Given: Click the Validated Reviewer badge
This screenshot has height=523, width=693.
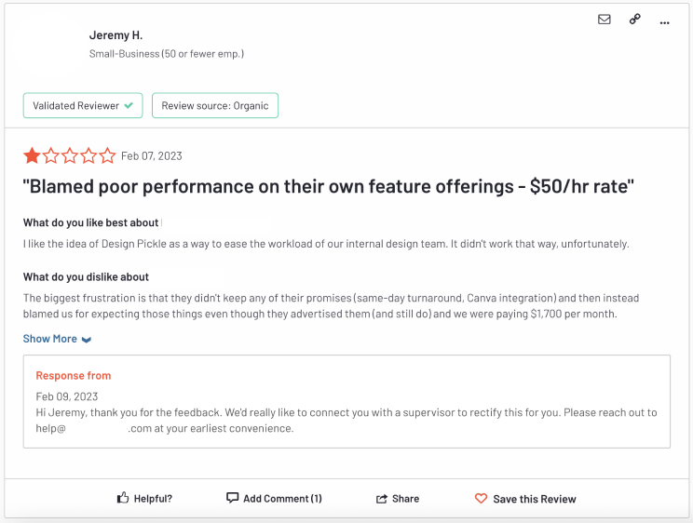Looking at the screenshot, I should tap(83, 105).
